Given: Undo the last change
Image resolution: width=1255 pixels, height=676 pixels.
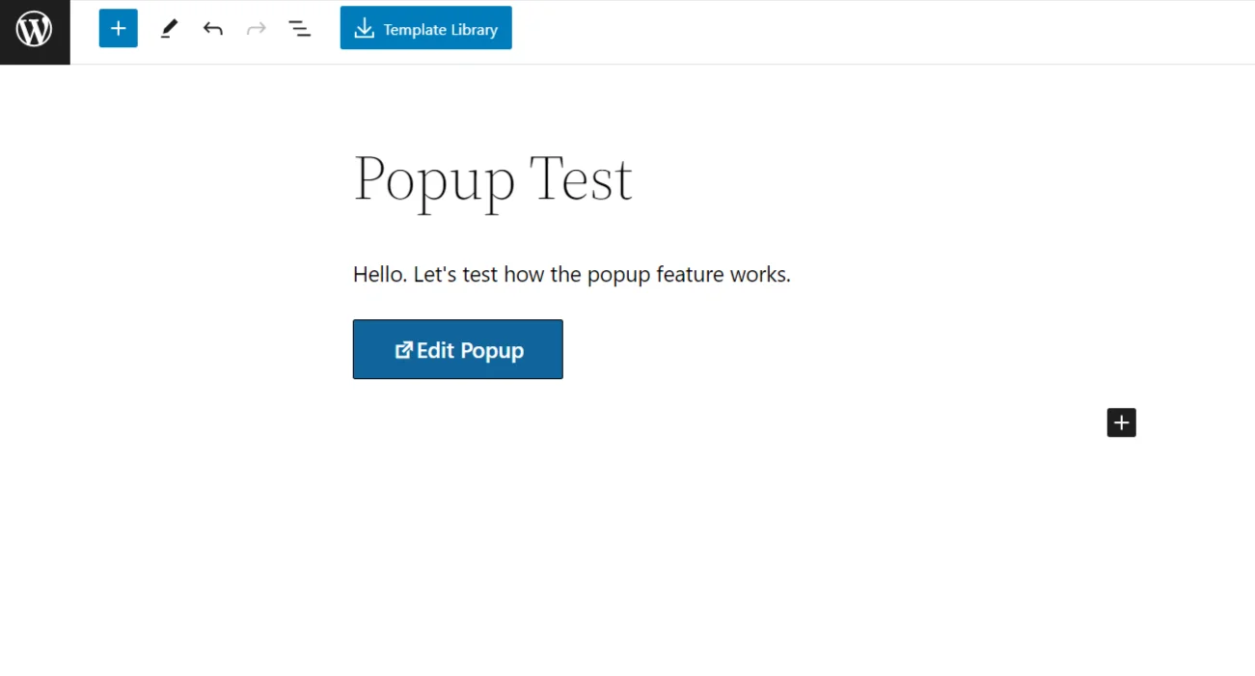Looking at the screenshot, I should pyautogui.click(x=213, y=29).
